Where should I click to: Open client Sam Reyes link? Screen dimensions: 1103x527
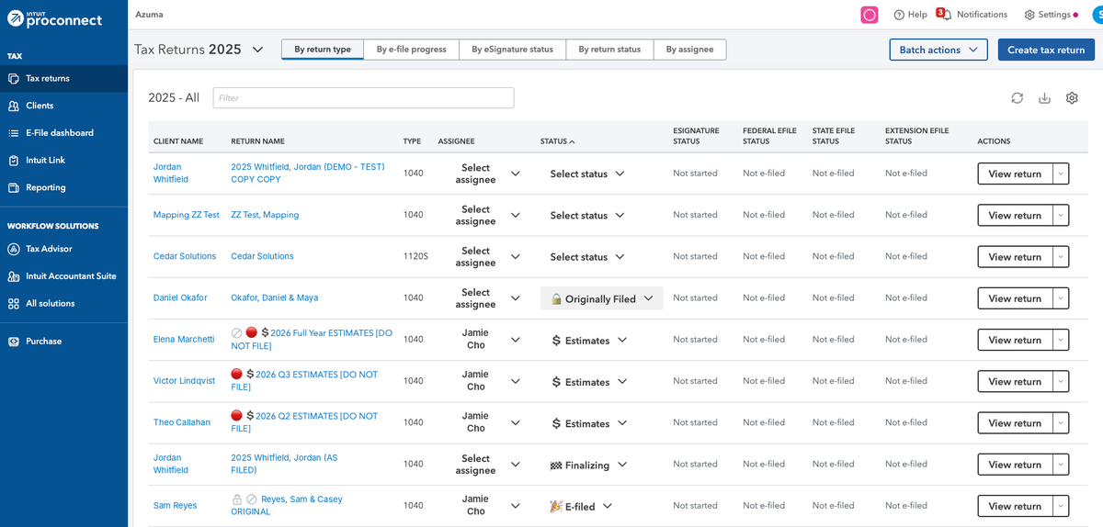175,506
